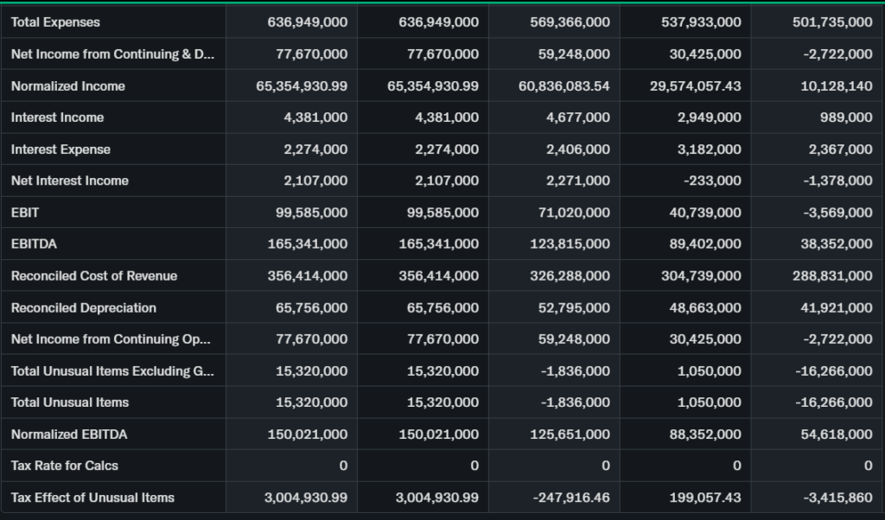Click the EBITDA row label
The image size is (885, 520).
[x=34, y=244]
